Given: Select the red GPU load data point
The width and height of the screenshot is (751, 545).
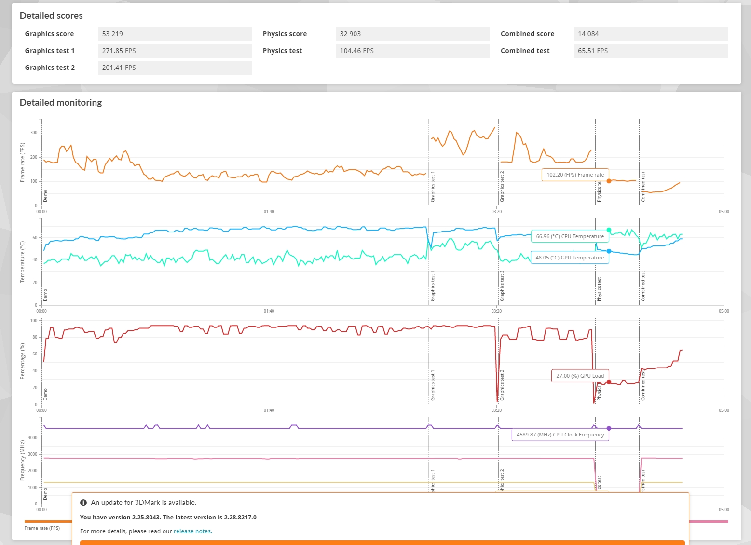Looking at the screenshot, I should [609, 382].
